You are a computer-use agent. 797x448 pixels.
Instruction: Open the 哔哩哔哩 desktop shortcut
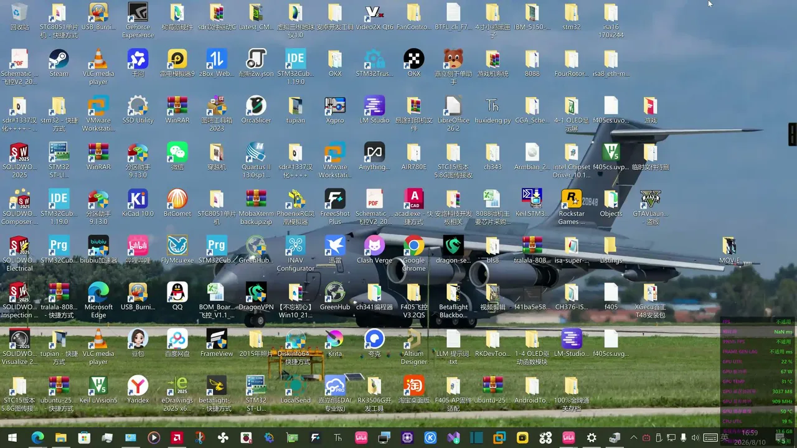coord(138,250)
